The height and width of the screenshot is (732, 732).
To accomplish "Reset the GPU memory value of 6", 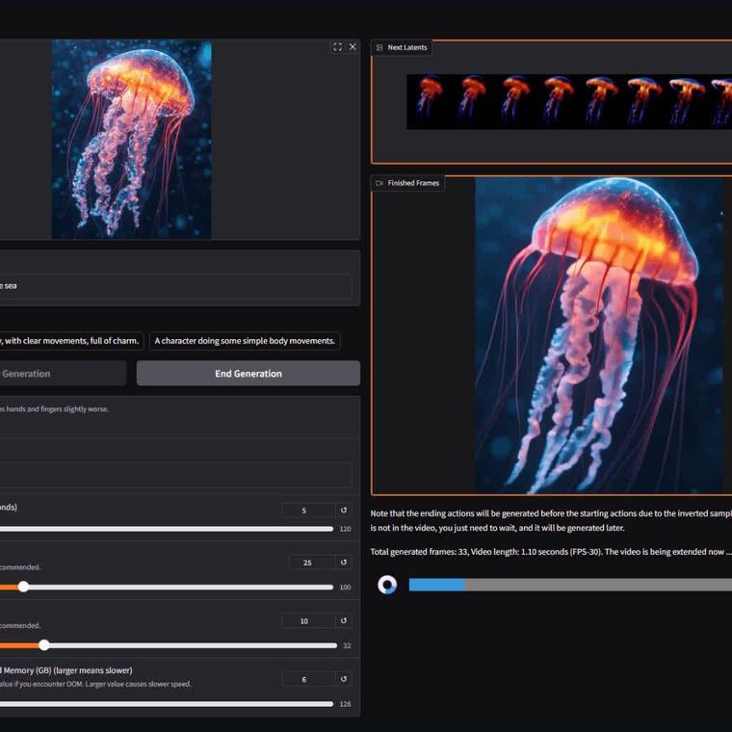I will click(344, 679).
